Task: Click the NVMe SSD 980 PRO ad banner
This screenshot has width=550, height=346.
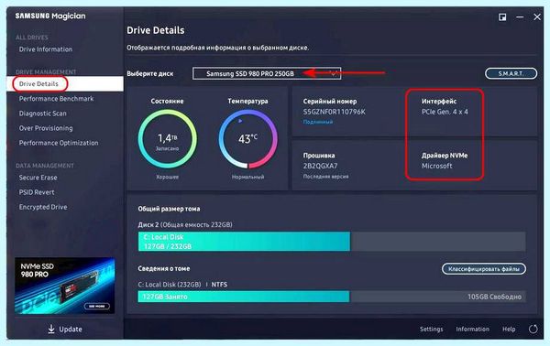Action: point(65,286)
